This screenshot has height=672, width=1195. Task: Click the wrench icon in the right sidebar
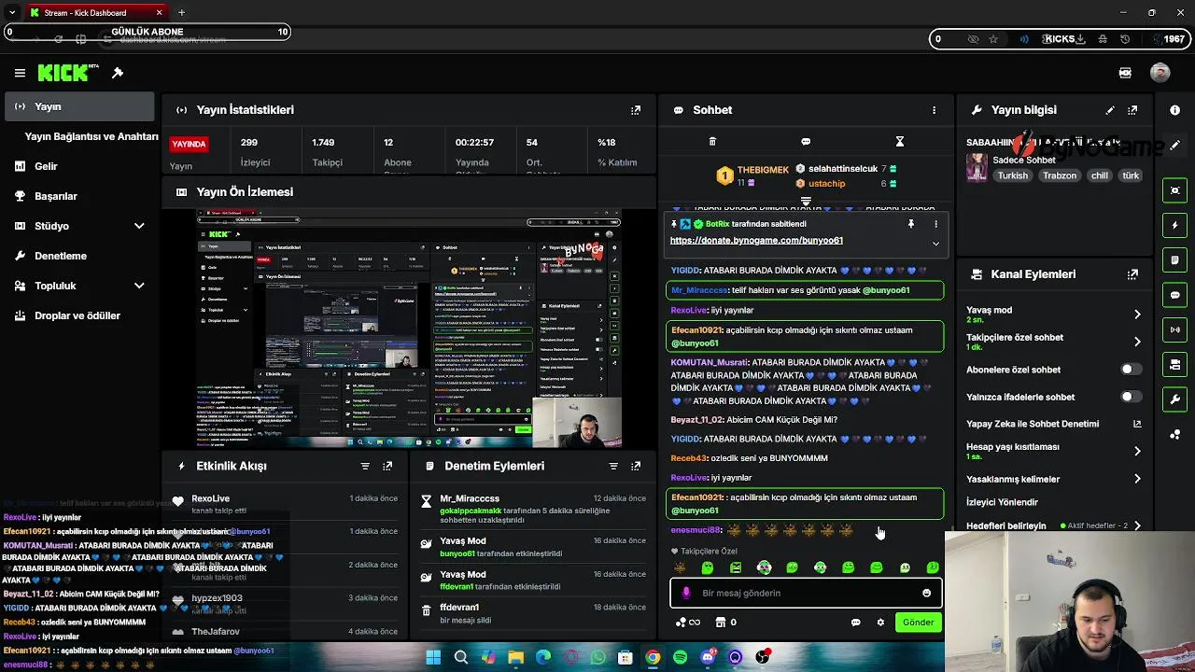pyautogui.click(x=1174, y=399)
